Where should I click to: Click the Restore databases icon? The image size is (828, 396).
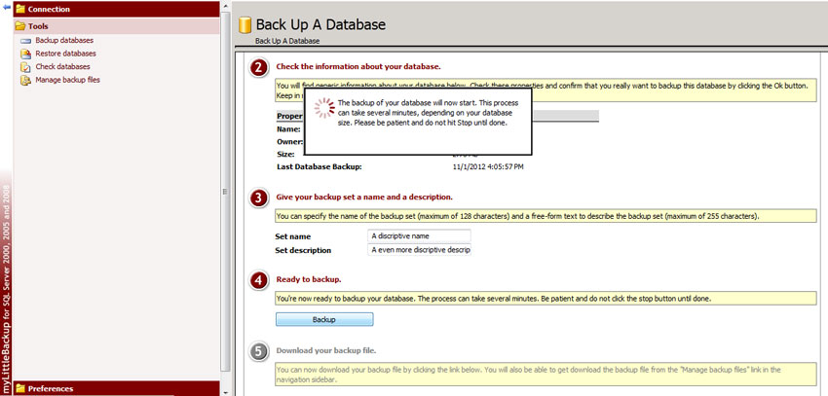[x=26, y=54]
